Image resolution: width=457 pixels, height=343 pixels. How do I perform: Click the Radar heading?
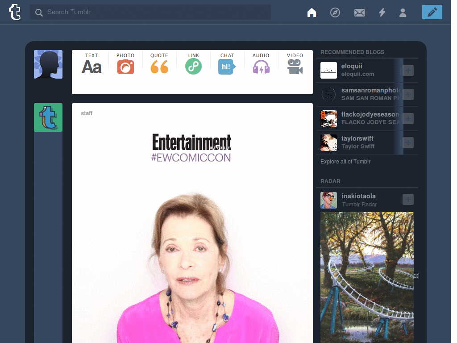click(330, 181)
